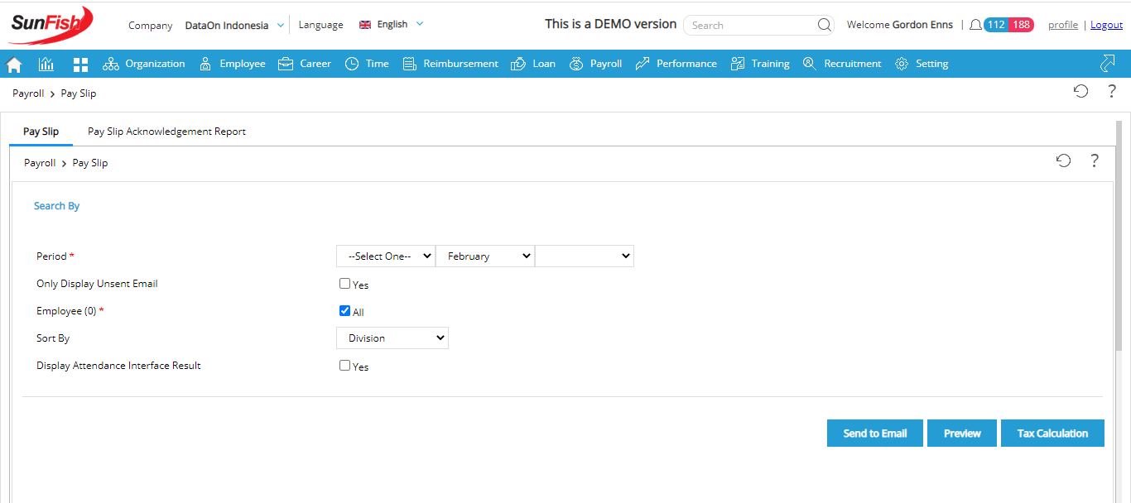Click the top refresh icon beside breadcrumb
The image size is (1131, 503).
coord(1080,92)
